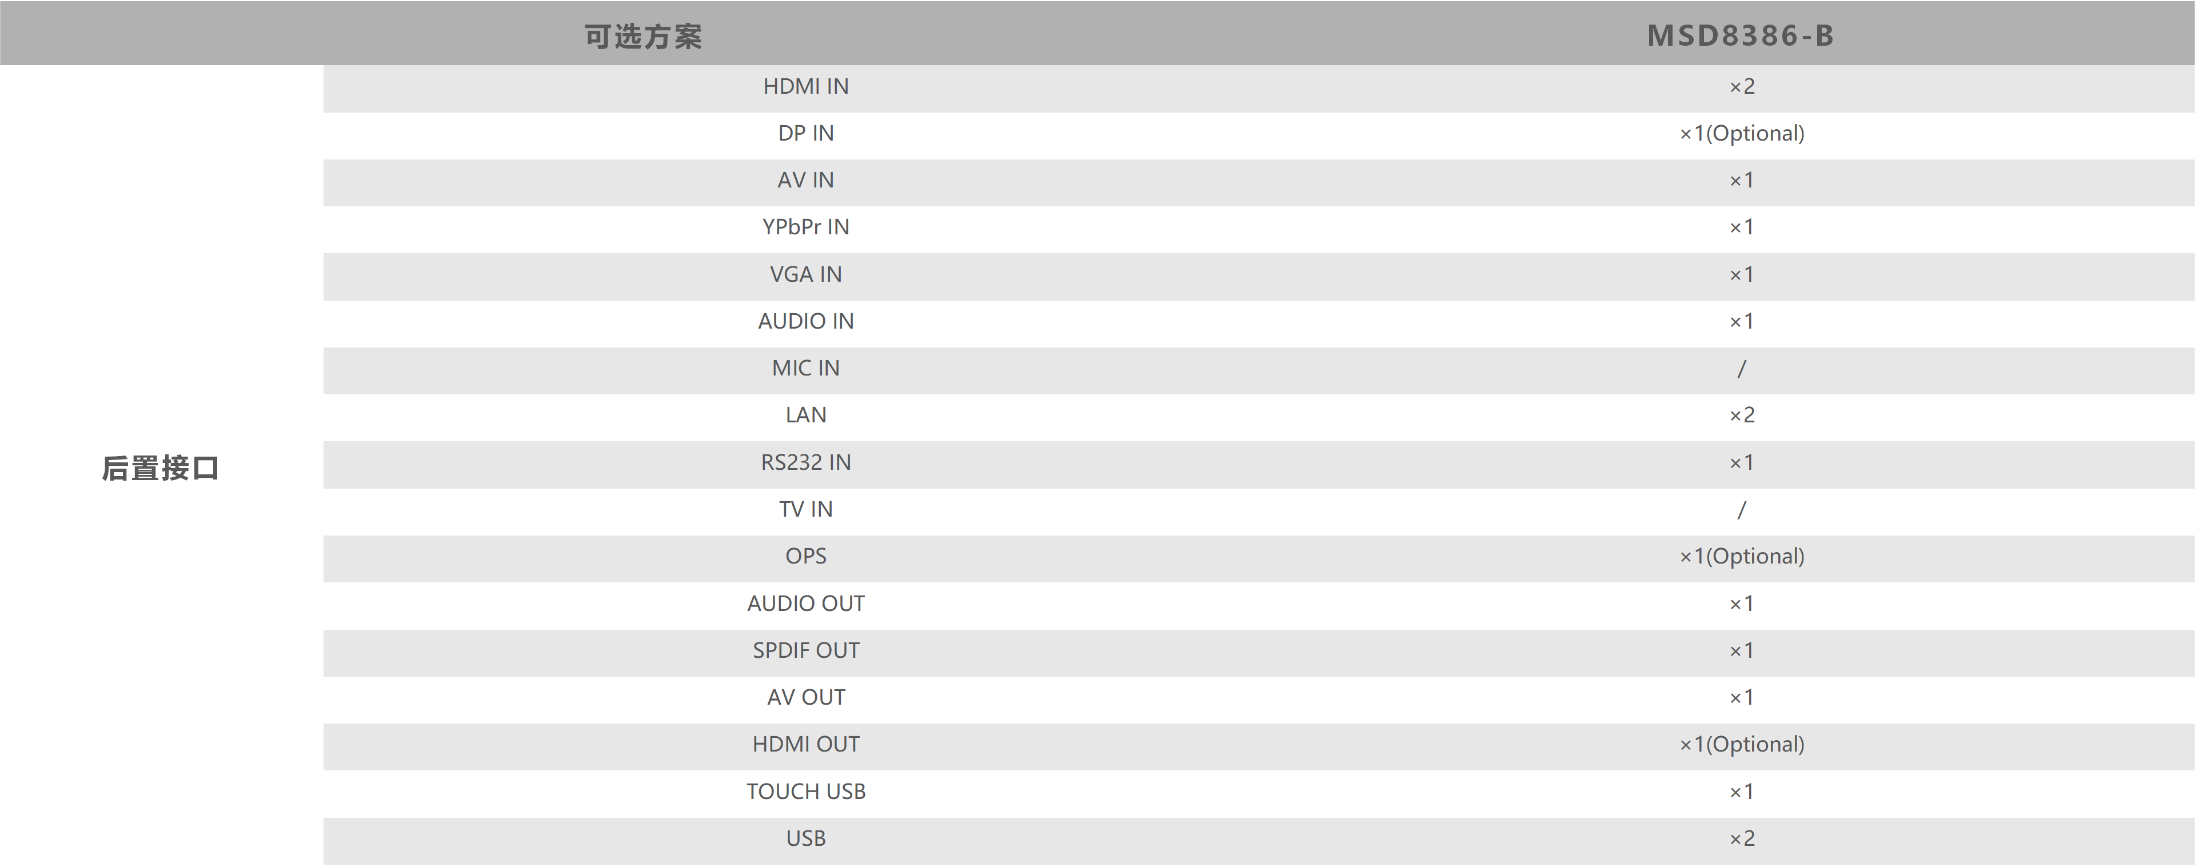Select the TV IN cell

point(805,509)
